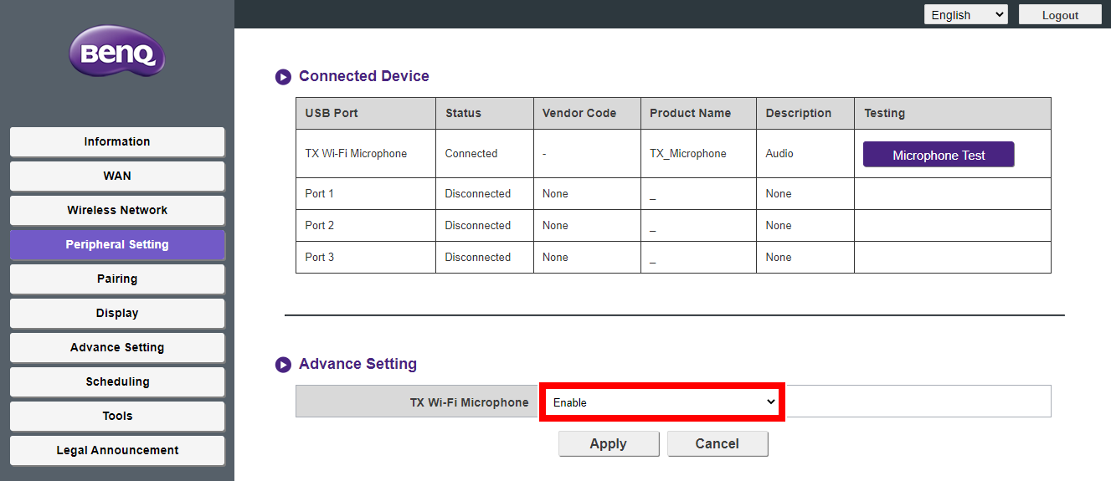Go to the Scheduling page
1111x481 pixels.
pyautogui.click(x=117, y=381)
